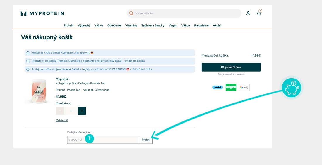Open the Výživa menu

[99, 25]
